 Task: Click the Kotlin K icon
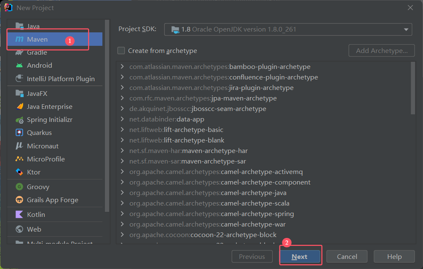(19, 214)
